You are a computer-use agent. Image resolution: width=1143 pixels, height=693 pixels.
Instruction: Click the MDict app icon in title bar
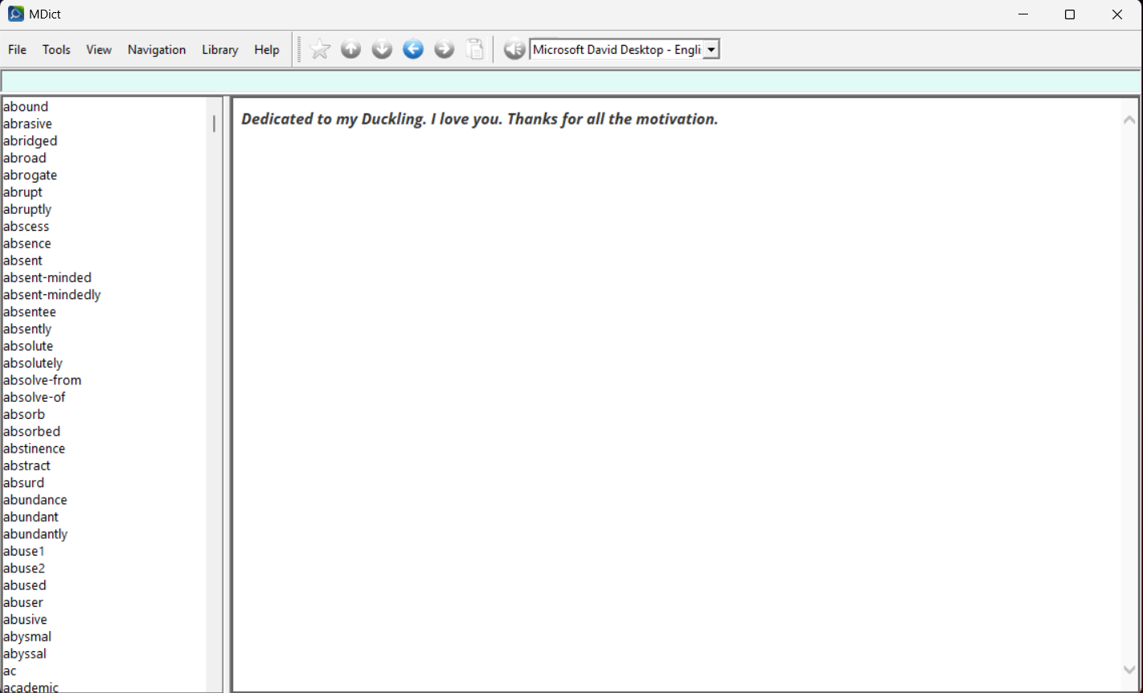click(15, 14)
